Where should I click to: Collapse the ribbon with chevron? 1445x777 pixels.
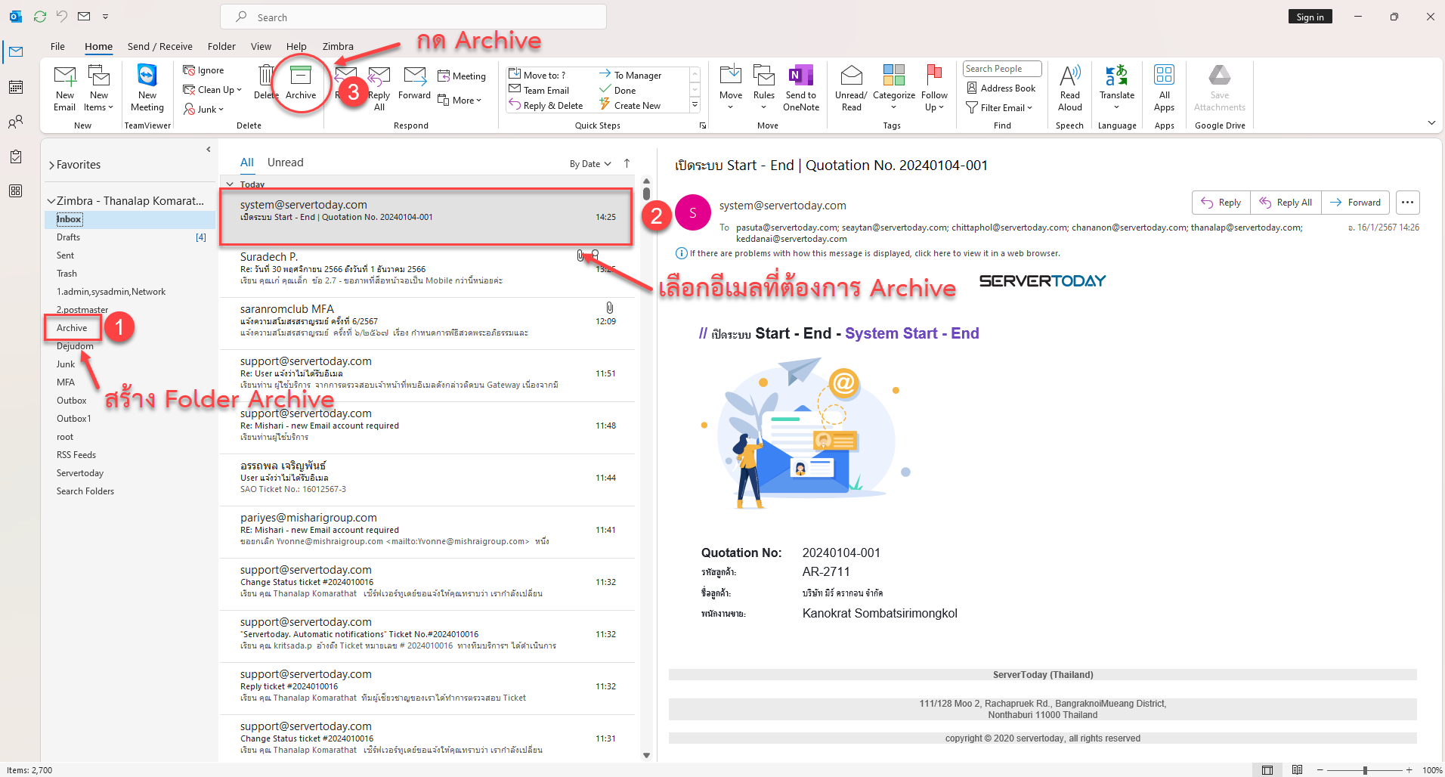click(1431, 122)
